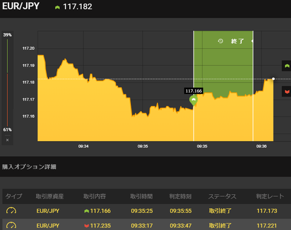This screenshot has width=291, height=230.
Task: Click the green HIGH arrow button at chart right
Action: (x=287, y=66)
